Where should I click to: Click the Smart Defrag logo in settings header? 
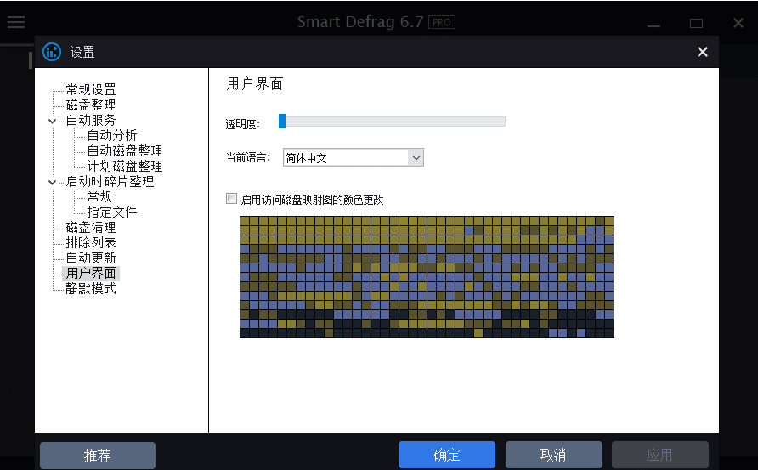pyautogui.click(x=52, y=52)
